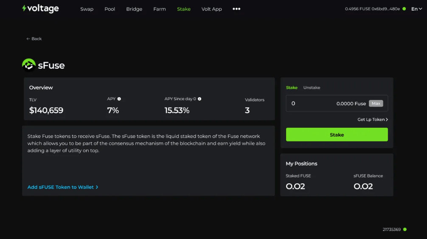Click the 0.0000 Fuse balance text
Screen dimensions: 427x239
[x=351, y=104]
